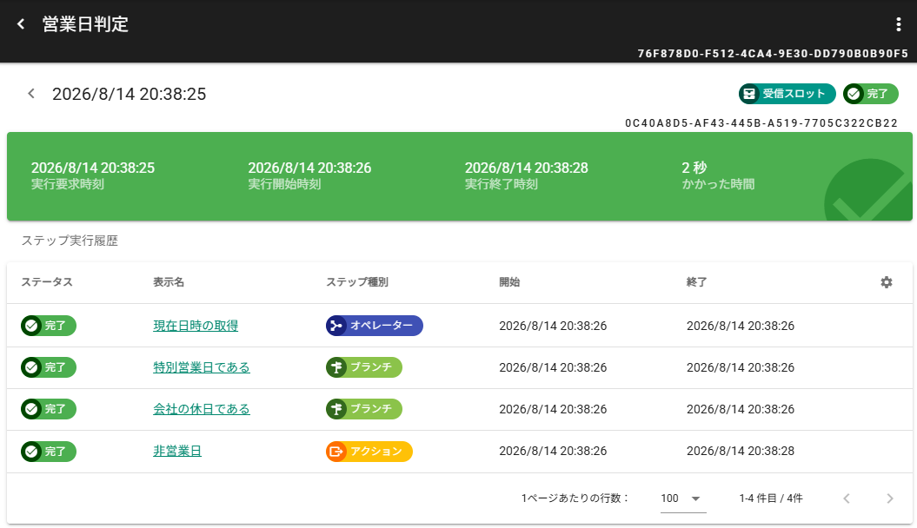The height and width of the screenshot is (528, 917).
Task: Open the 非営業日 step link
Action: tap(177, 452)
